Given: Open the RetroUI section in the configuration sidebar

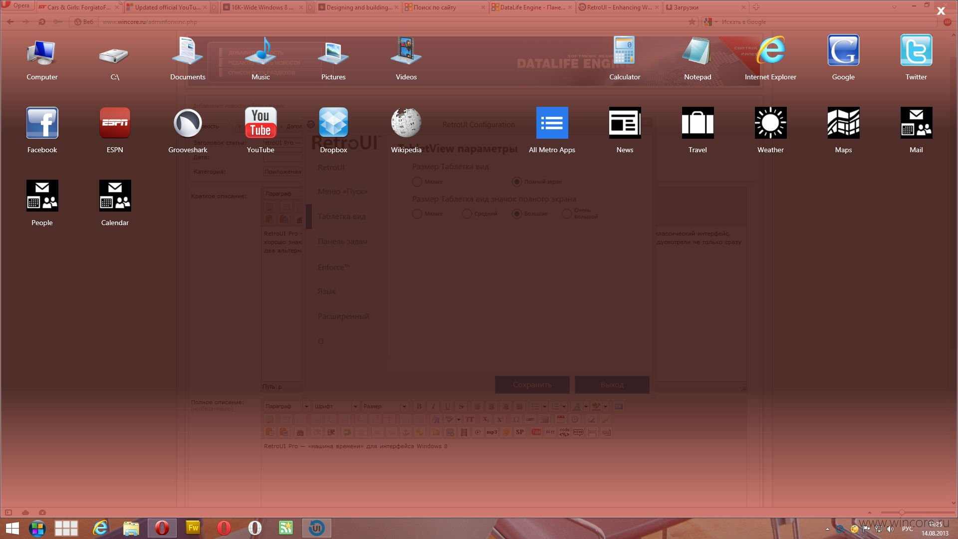Looking at the screenshot, I should [331, 168].
